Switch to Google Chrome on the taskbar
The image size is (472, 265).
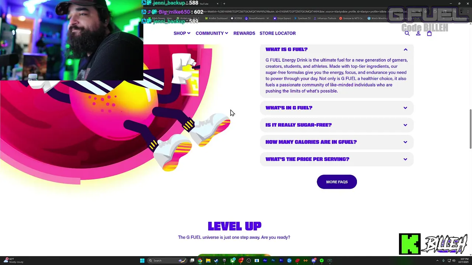[x=200, y=261]
